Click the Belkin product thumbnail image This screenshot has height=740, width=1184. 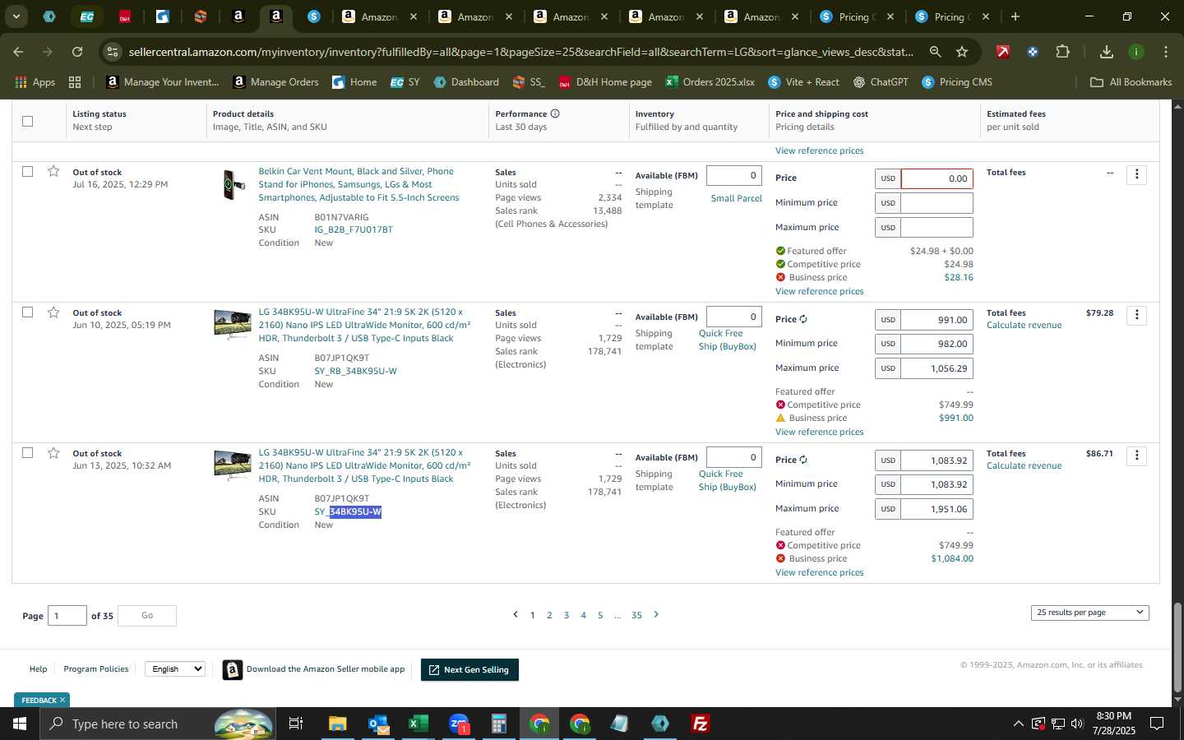(x=233, y=184)
